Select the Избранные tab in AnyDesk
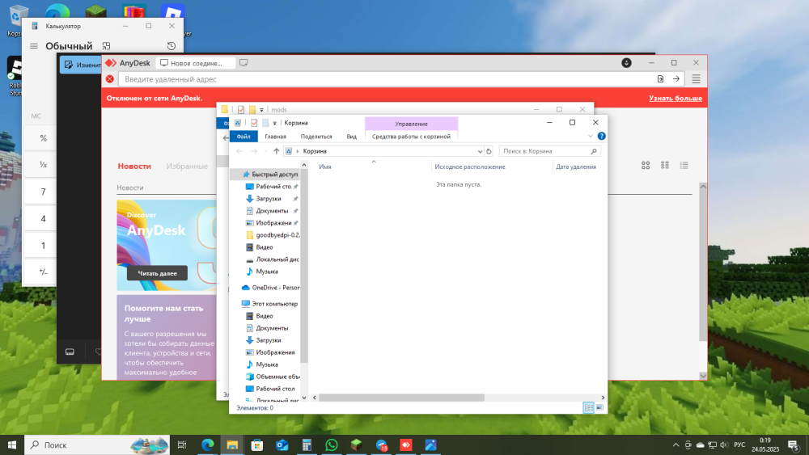The height and width of the screenshot is (455, 809). click(x=187, y=166)
